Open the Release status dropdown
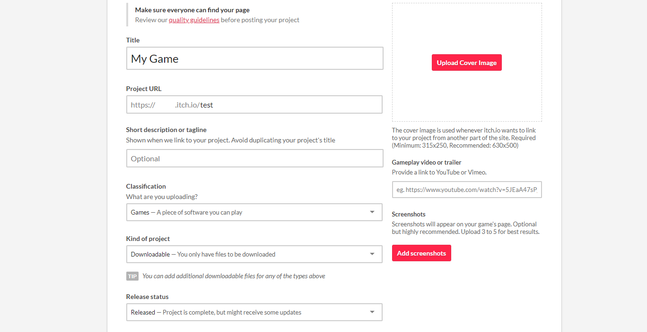The height and width of the screenshot is (332, 647). [254, 312]
